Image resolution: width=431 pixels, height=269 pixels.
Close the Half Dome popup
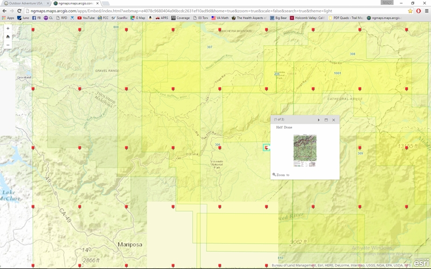tap(333, 120)
